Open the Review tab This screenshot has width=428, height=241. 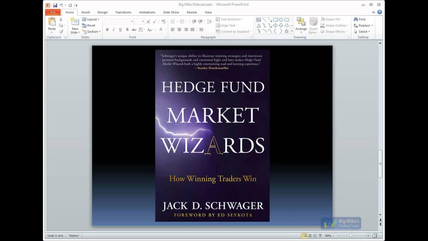pyautogui.click(x=192, y=12)
